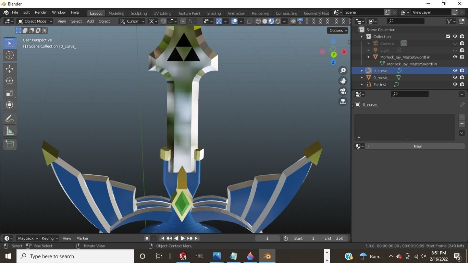The width and height of the screenshot is (468, 263).
Task: Expand the For Inst outliner row
Action: tap(361, 84)
